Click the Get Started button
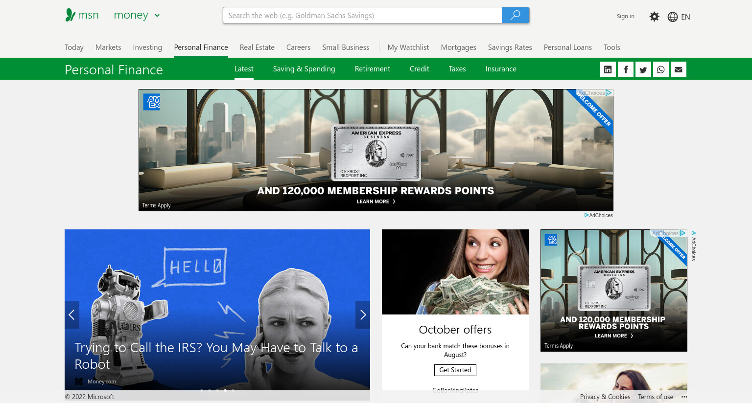Image resolution: width=752 pixels, height=403 pixels. pos(455,370)
